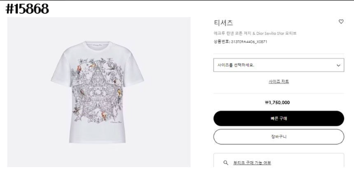Image resolution: width=354 pixels, height=181 pixels.
Task: Add the T-shirt to wishlist with heart icon
Action: click(341, 22)
